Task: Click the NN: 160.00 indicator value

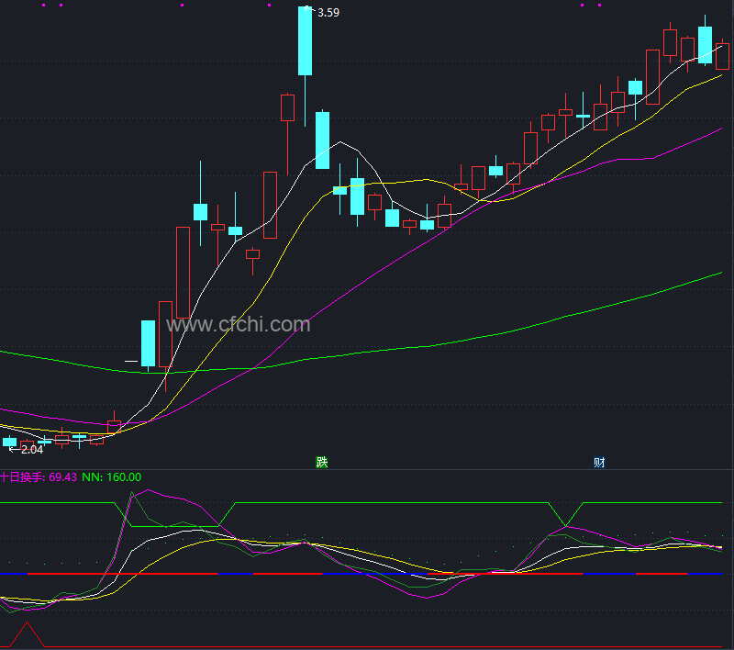Action: click(111, 477)
